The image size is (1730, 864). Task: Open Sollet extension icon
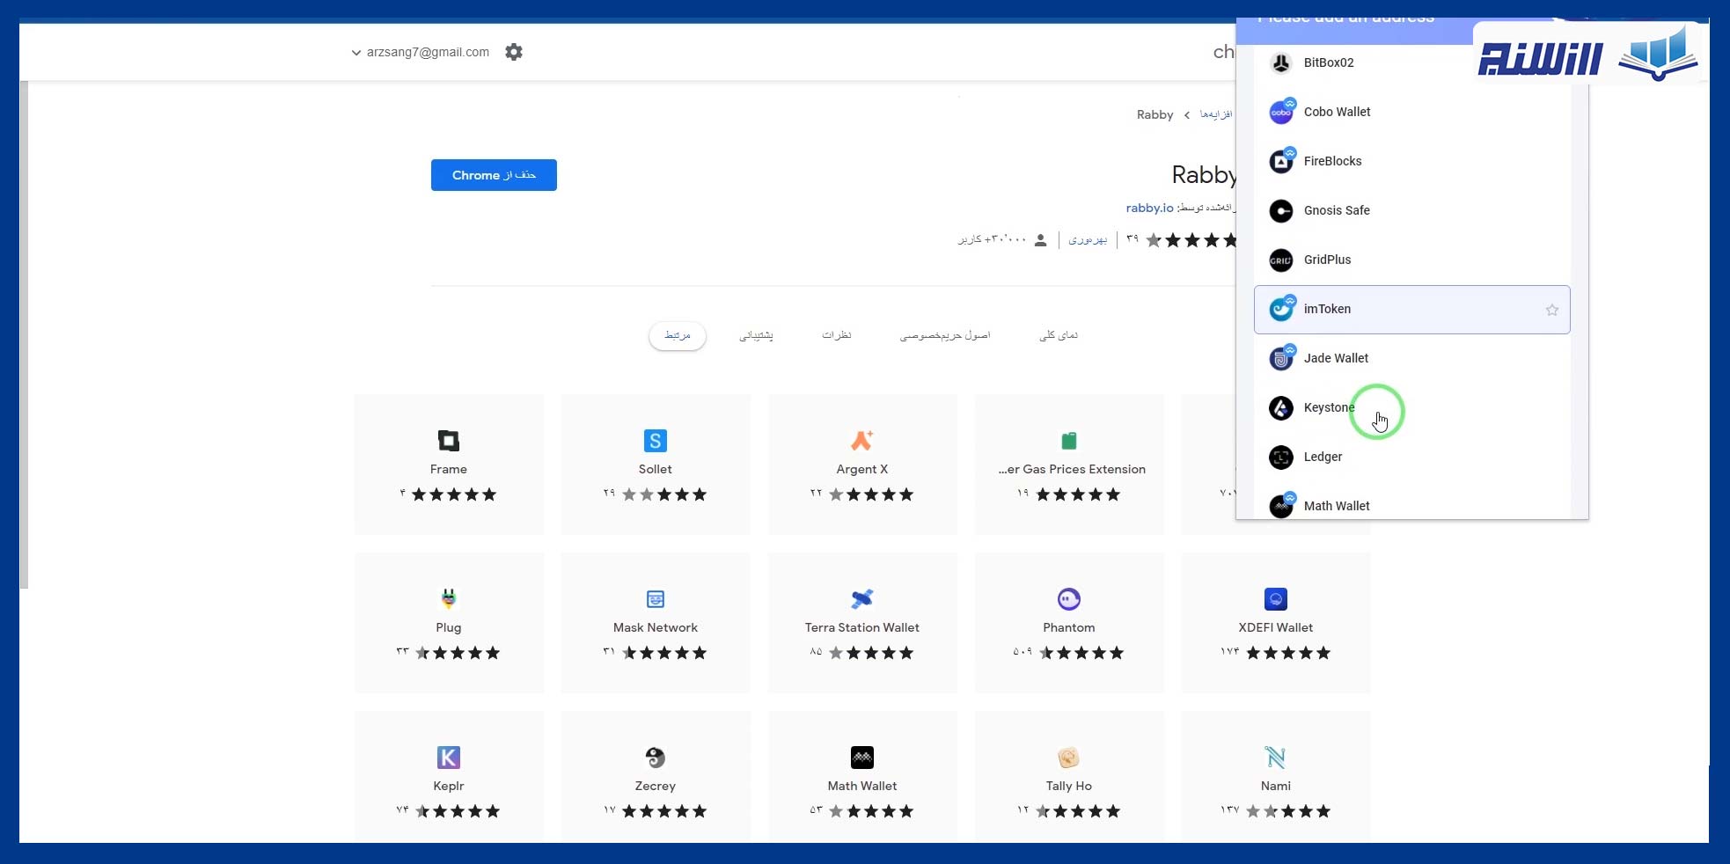pyautogui.click(x=656, y=441)
